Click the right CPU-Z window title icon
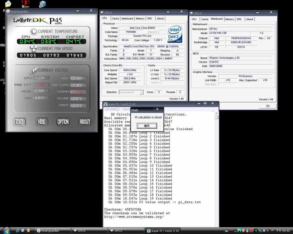Viewport: 293px width, 234px height. coord(191,13)
